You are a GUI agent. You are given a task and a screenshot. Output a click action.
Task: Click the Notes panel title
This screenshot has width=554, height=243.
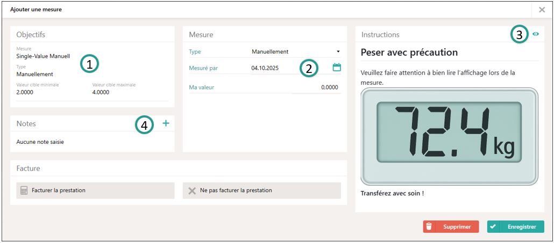click(26, 123)
